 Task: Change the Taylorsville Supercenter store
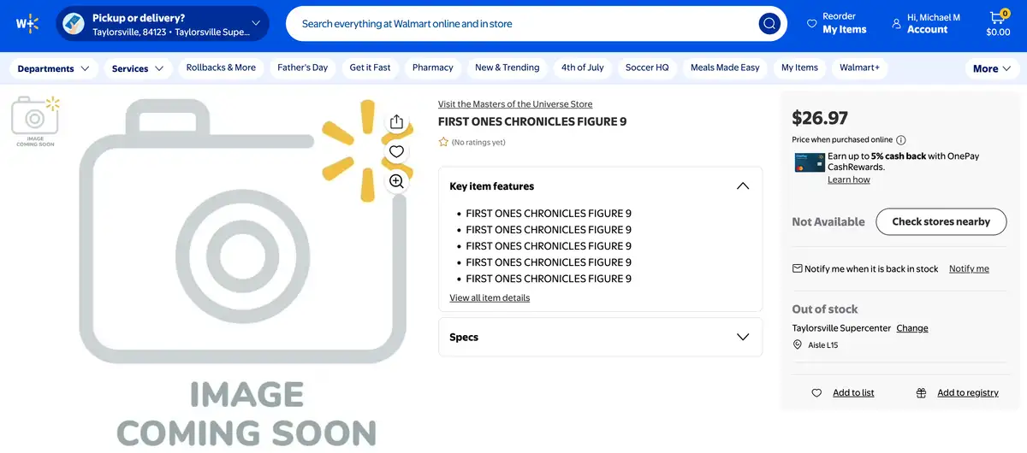tap(912, 328)
